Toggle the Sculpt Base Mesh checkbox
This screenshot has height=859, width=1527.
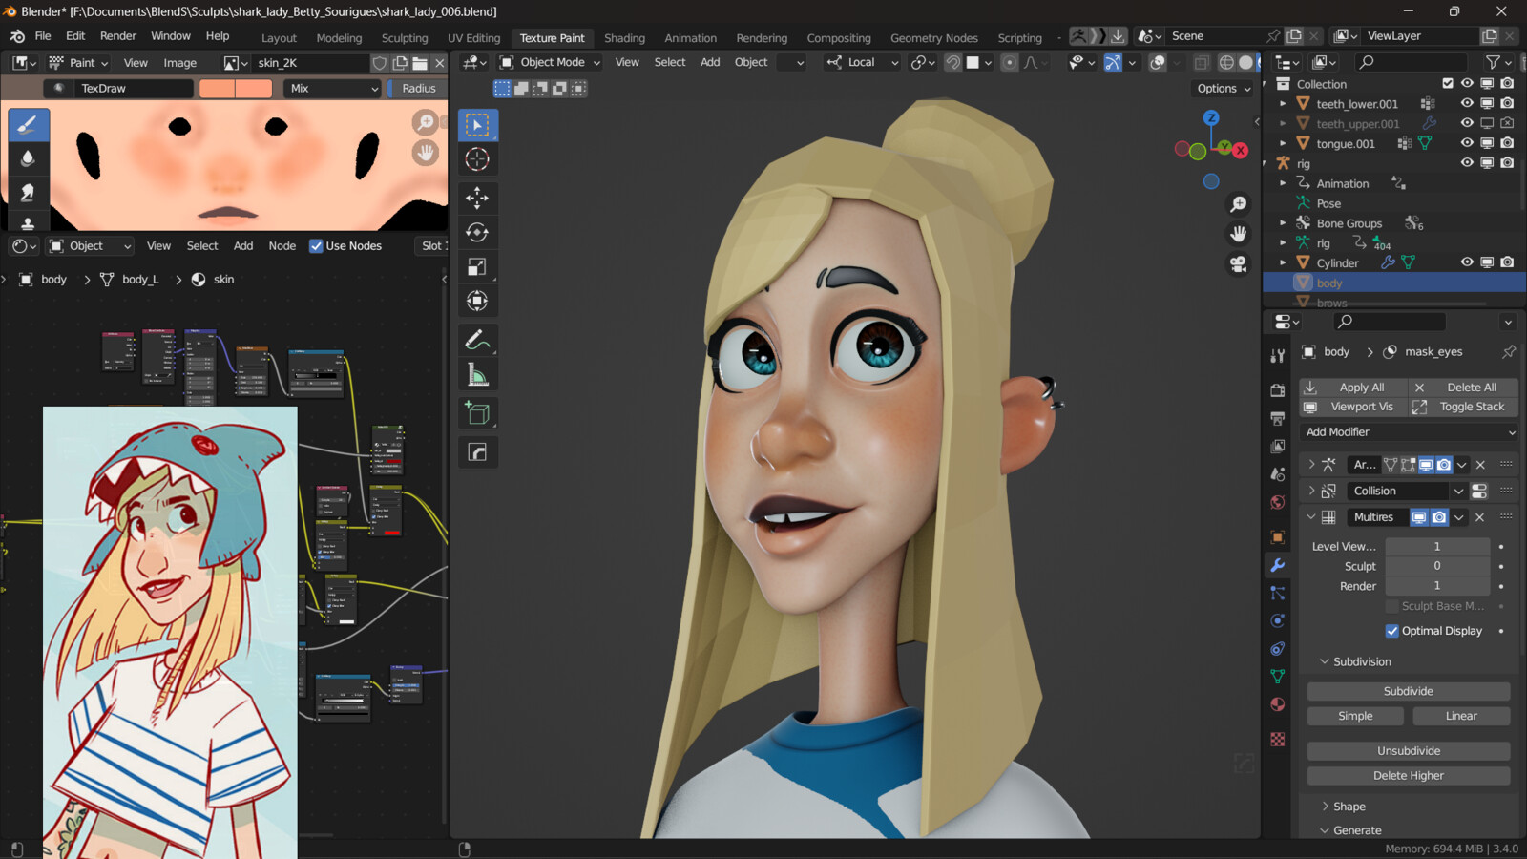(1391, 606)
